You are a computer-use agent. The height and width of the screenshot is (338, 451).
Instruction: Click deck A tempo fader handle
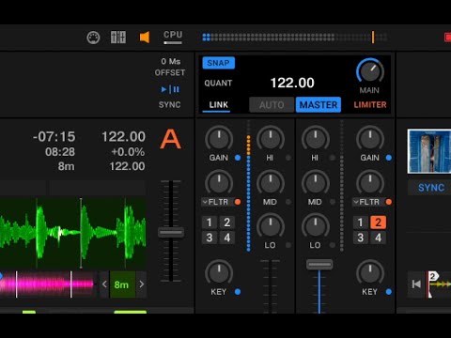(171, 233)
